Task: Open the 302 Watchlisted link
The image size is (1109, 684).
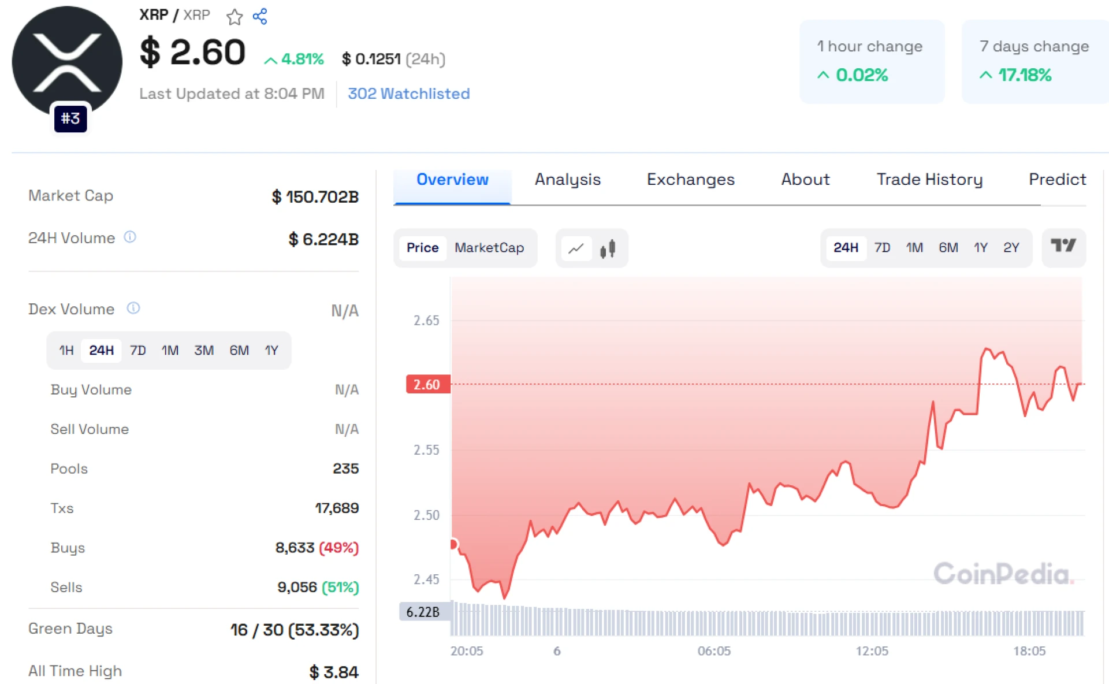Action: 408,94
